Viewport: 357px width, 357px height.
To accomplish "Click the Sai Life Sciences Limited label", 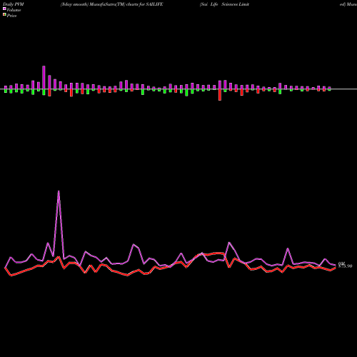I will click(x=224, y=4).
